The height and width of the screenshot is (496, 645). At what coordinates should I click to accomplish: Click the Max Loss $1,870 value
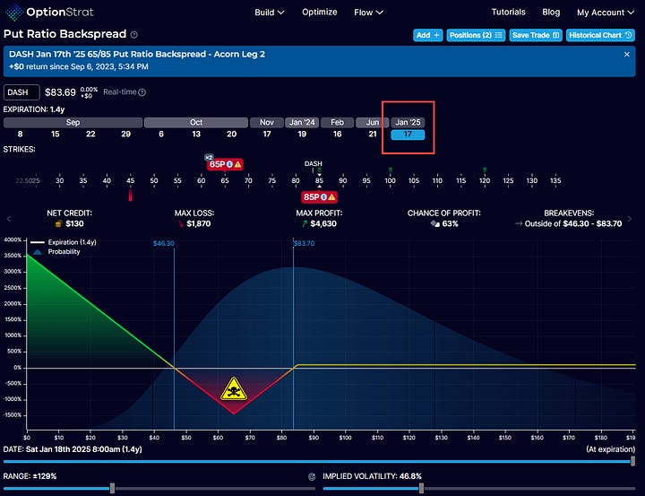click(x=199, y=223)
